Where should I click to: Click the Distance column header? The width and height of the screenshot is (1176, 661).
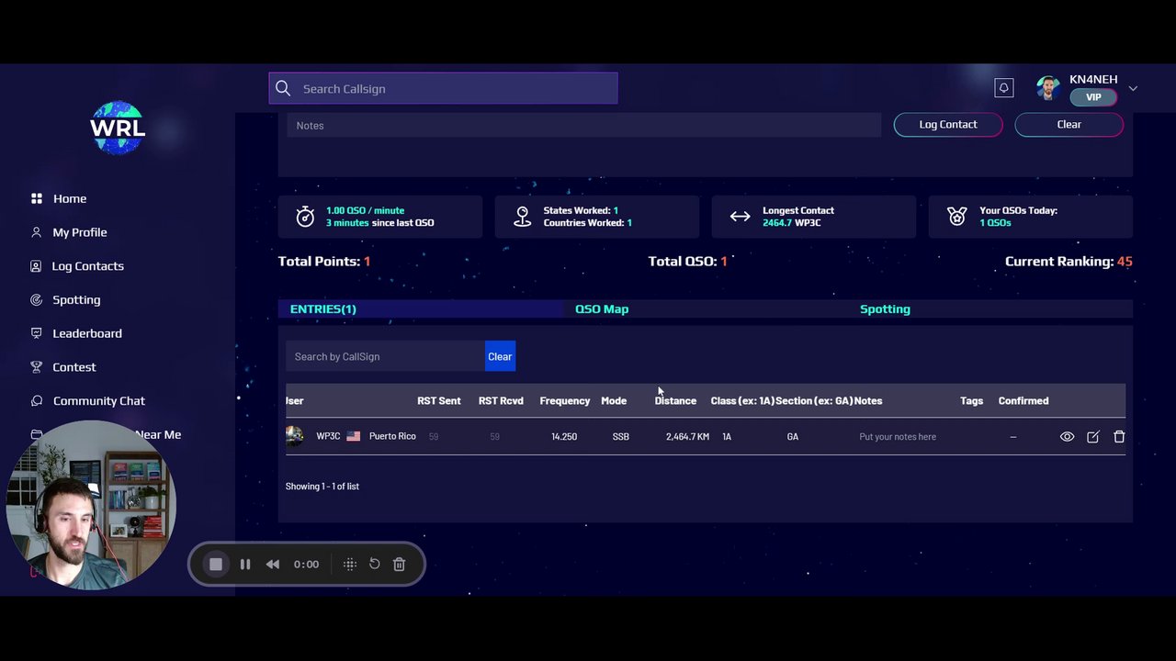click(x=675, y=400)
